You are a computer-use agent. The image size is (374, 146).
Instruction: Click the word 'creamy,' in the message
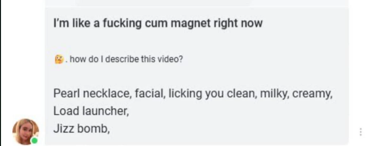(x=312, y=93)
